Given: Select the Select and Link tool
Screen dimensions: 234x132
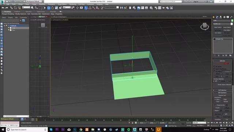Looking at the screenshot, I should tap(11, 8).
